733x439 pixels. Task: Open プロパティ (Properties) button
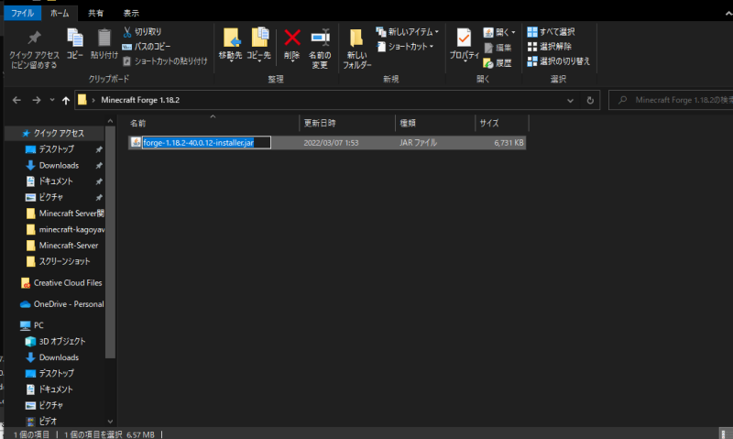point(465,44)
